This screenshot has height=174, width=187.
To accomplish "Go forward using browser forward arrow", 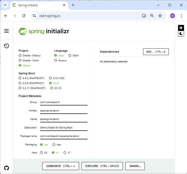I will click(15, 16).
